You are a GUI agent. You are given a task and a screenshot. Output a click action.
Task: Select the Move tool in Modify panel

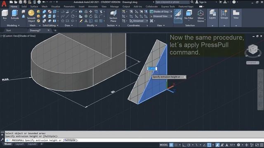(x=91, y=12)
